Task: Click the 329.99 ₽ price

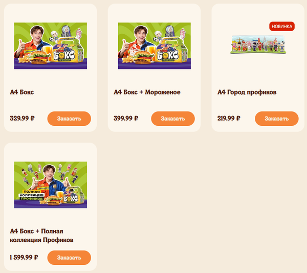Action: 22,118
